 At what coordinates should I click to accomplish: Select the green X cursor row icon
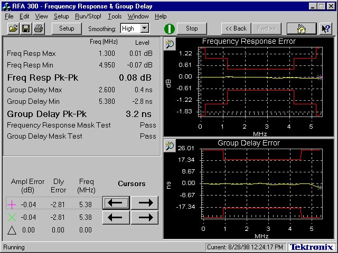coord(12,217)
